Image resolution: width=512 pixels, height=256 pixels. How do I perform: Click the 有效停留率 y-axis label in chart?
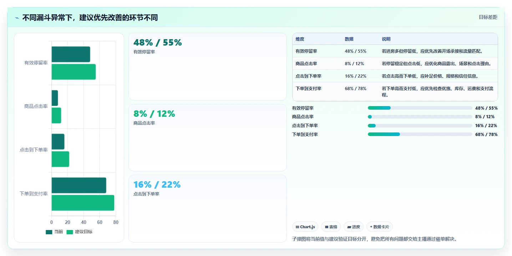tap(36, 63)
